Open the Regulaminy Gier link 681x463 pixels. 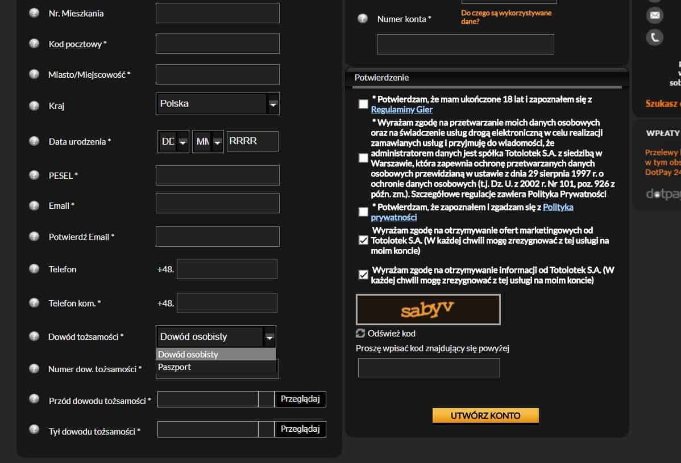(401, 110)
